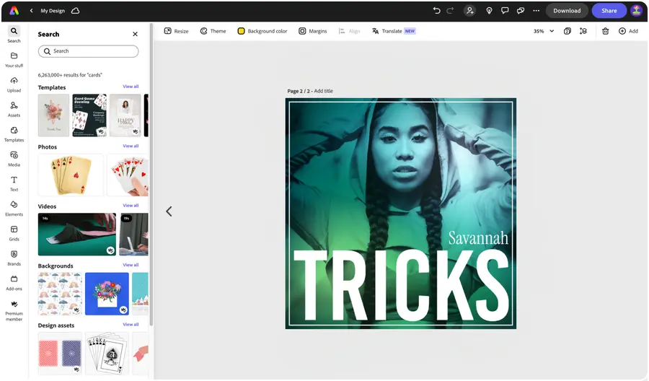Screen dimensions: 649x381
Task: View all Photos results
Action: click(131, 146)
